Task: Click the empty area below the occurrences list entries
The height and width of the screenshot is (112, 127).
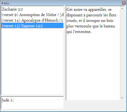Action: 32,61
